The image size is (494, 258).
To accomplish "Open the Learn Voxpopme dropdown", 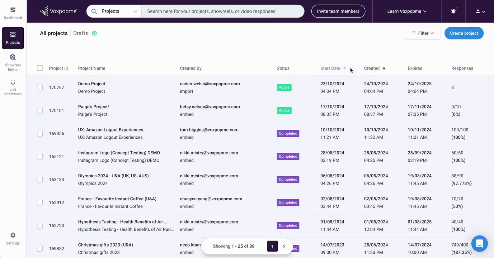I will point(407,11).
